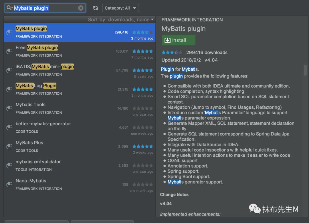Click inside the Mybatis plugin search field
Viewport: 309px width, 223px height.
[x=45, y=8]
